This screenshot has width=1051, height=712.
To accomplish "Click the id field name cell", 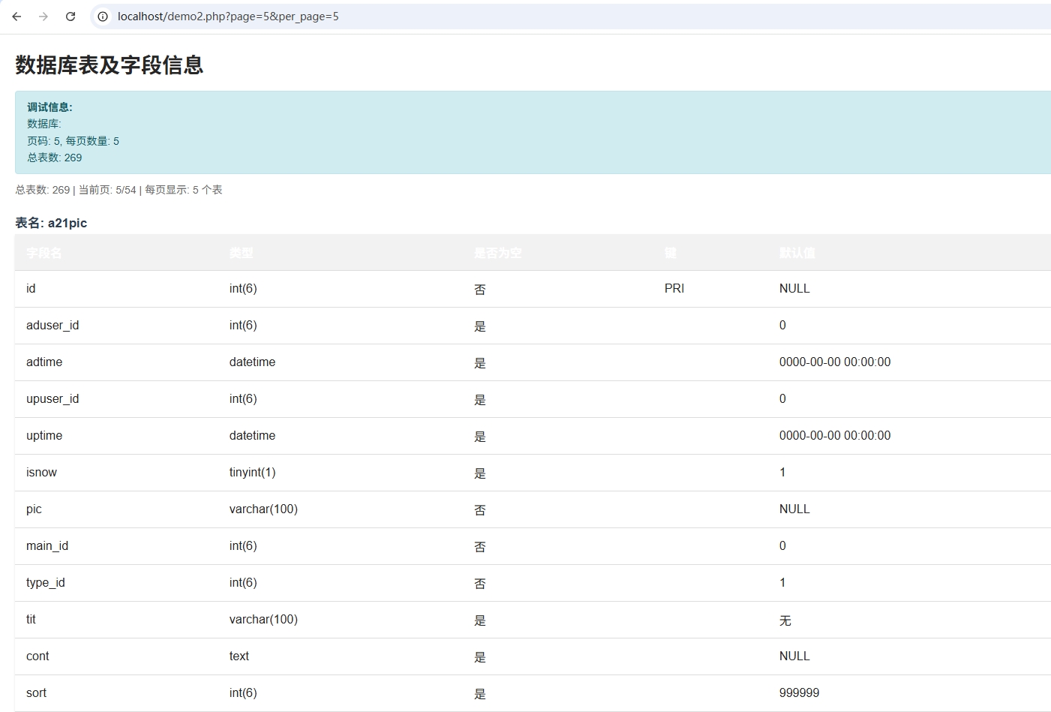I will click(x=31, y=289).
